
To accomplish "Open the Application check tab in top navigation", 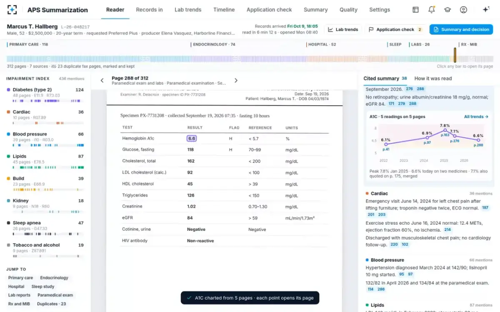I will click(x=269, y=10).
